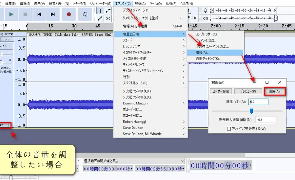
Task: Expand the Dominic Mazzoni submenu
Action: click(150, 103)
